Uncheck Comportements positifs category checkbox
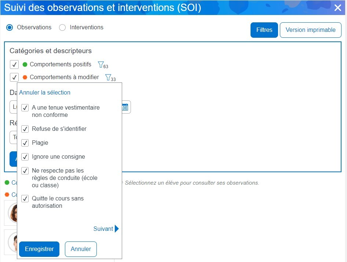347x262 pixels. pos(14,64)
